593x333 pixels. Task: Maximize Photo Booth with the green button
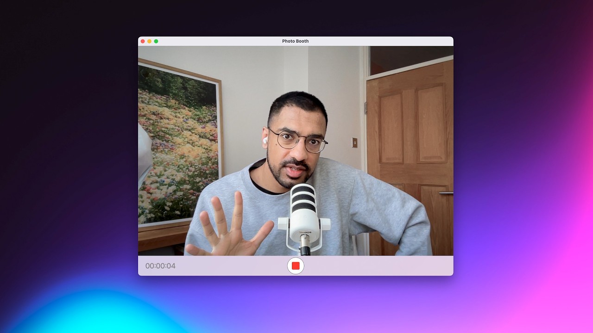pyautogui.click(x=156, y=41)
